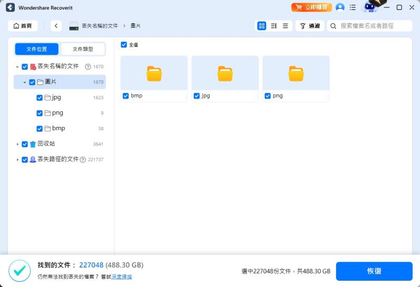
Task: Uncheck the 全選 select-all checkbox
Action: coord(124,45)
